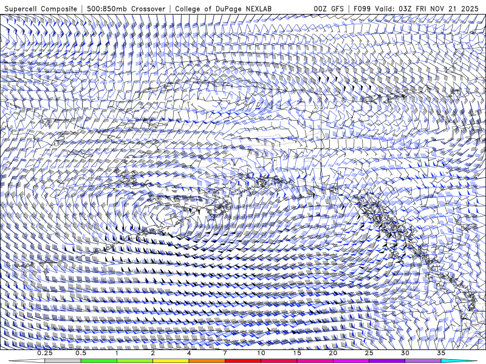The height and width of the screenshot is (364, 486).
Task: Click the F099 forecast hour text
Action: [363, 8]
